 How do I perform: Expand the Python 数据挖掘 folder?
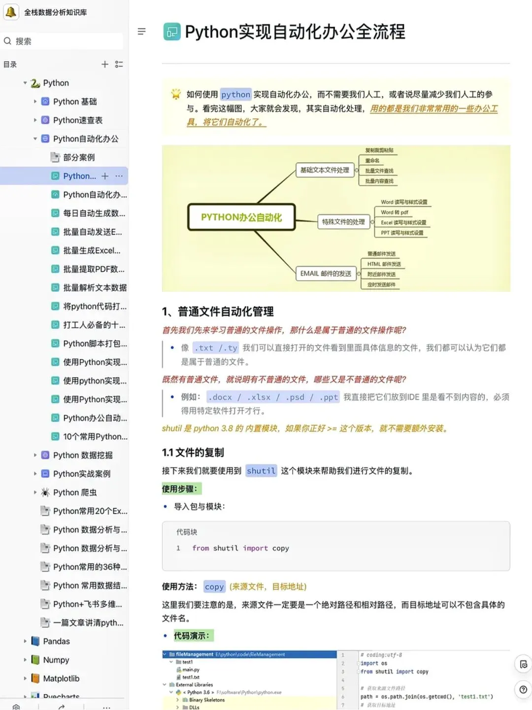click(x=35, y=455)
